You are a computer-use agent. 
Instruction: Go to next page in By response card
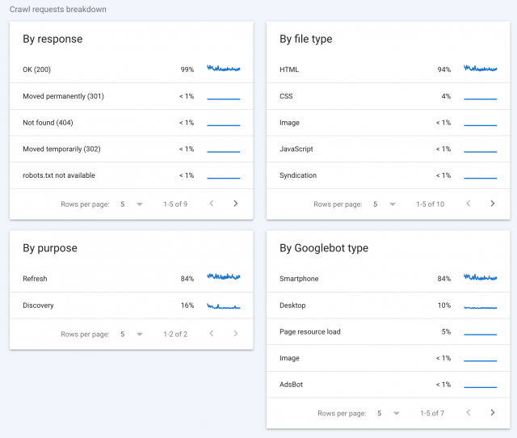coord(236,204)
